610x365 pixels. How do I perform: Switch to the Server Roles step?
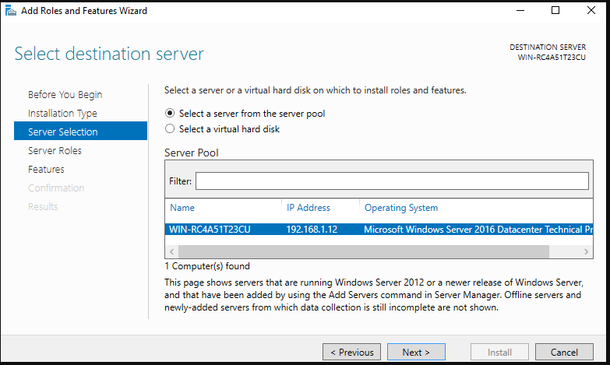(x=55, y=150)
